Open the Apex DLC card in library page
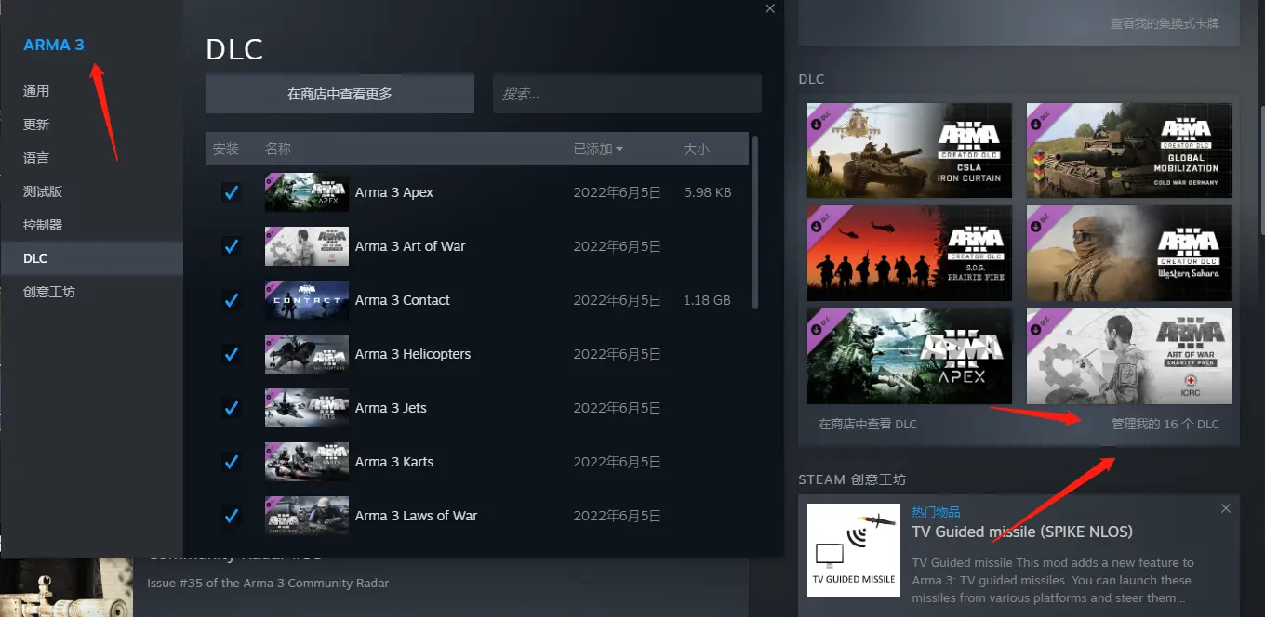 [x=910, y=356]
